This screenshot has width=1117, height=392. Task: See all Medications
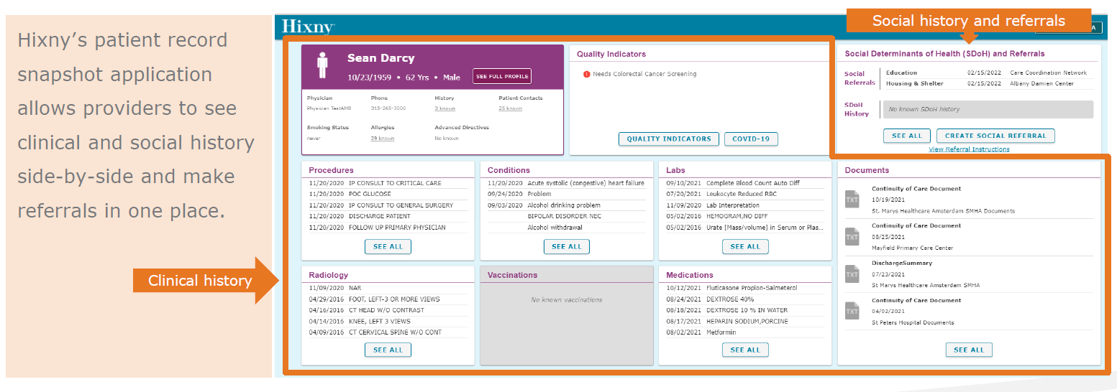pyautogui.click(x=745, y=350)
